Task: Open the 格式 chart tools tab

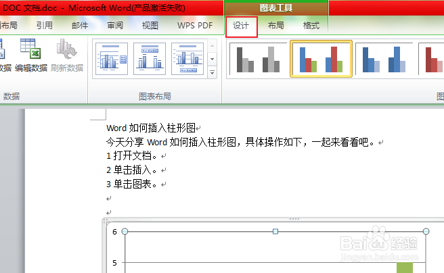Action: click(311, 26)
